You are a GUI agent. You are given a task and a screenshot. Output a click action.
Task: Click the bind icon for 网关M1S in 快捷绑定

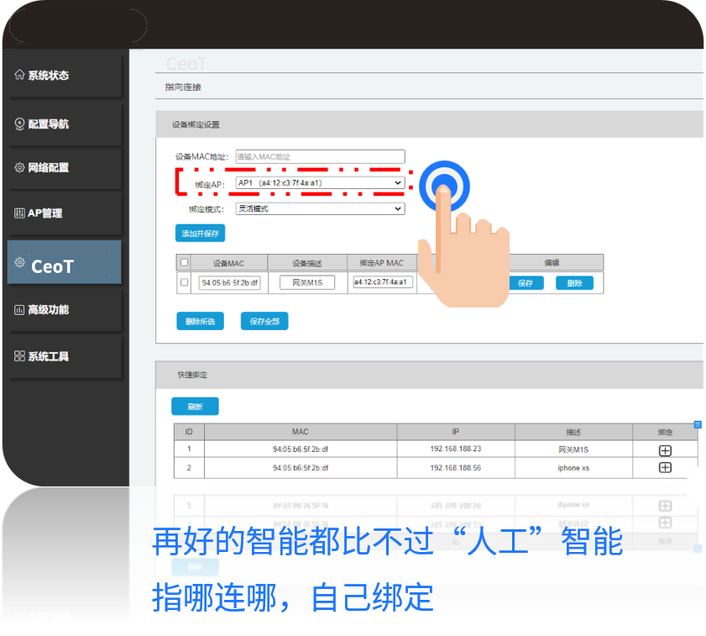(667, 450)
